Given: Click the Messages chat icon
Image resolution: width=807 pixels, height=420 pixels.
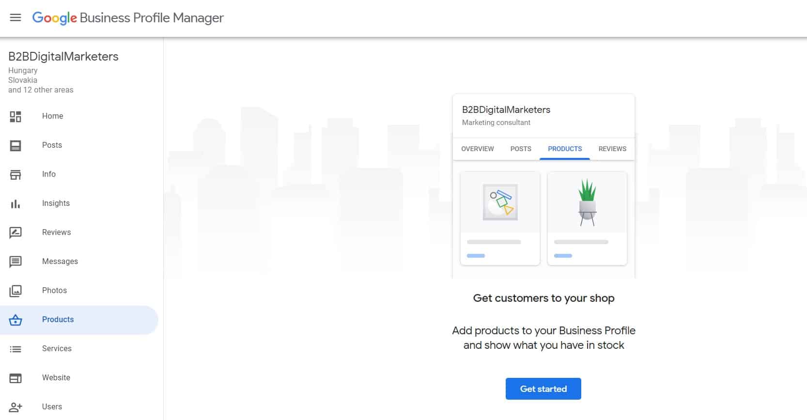Looking at the screenshot, I should [x=16, y=262].
